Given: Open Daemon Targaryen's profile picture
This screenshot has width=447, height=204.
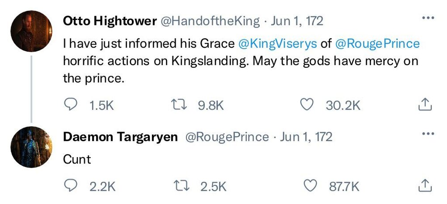Looking at the screenshot, I should coord(31,147).
